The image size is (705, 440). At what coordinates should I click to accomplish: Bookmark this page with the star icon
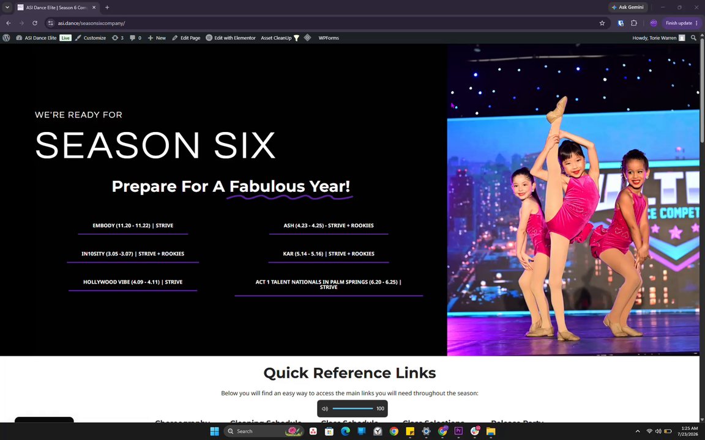click(602, 23)
